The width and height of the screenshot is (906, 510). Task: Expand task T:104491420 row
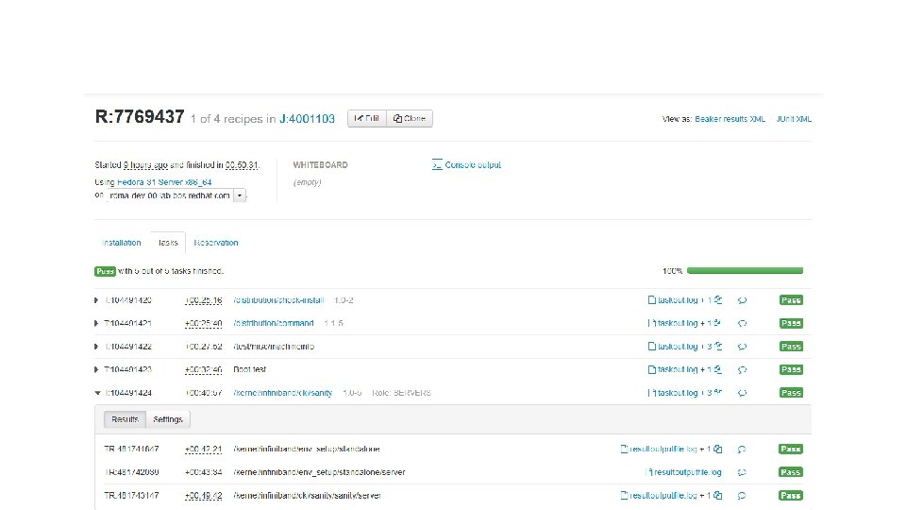(x=96, y=300)
